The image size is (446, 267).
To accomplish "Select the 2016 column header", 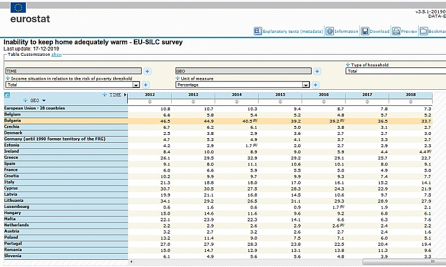I will click(324, 95).
